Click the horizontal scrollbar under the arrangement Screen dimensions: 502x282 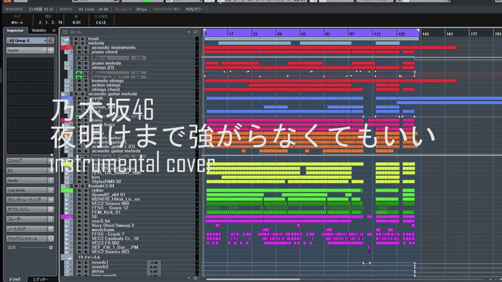point(253,279)
